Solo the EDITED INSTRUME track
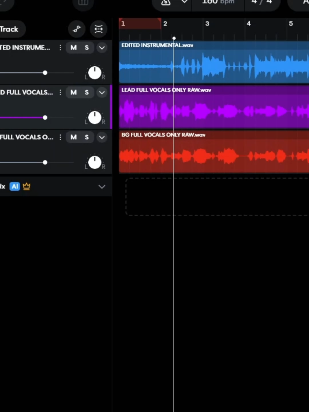This screenshot has width=309, height=412. coord(87,47)
